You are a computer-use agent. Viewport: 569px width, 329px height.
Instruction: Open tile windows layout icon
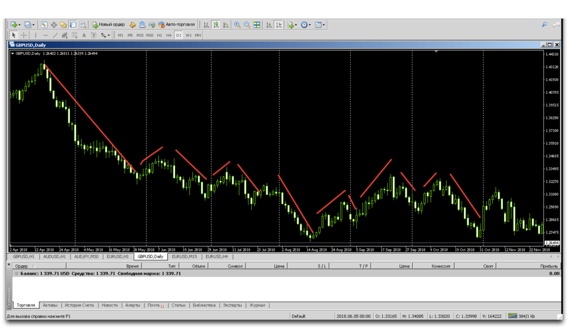tap(257, 25)
